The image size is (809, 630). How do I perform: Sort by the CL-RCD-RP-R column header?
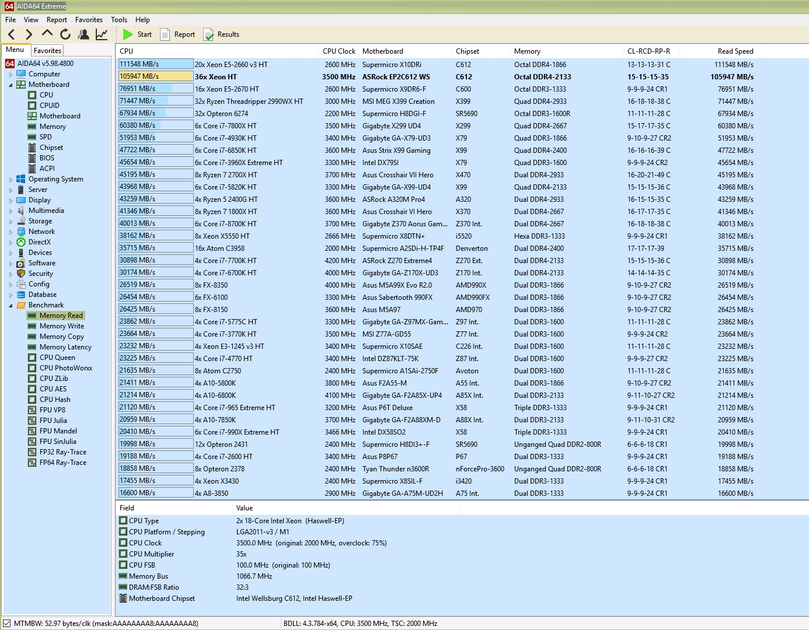click(651, 51)
